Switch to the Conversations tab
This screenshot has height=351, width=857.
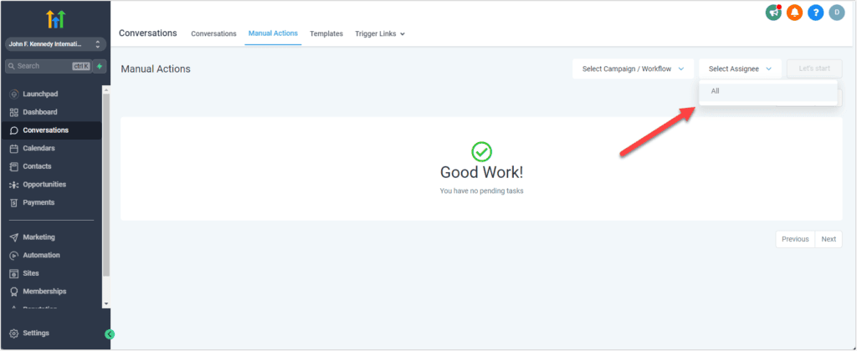[x=213, y=33]
